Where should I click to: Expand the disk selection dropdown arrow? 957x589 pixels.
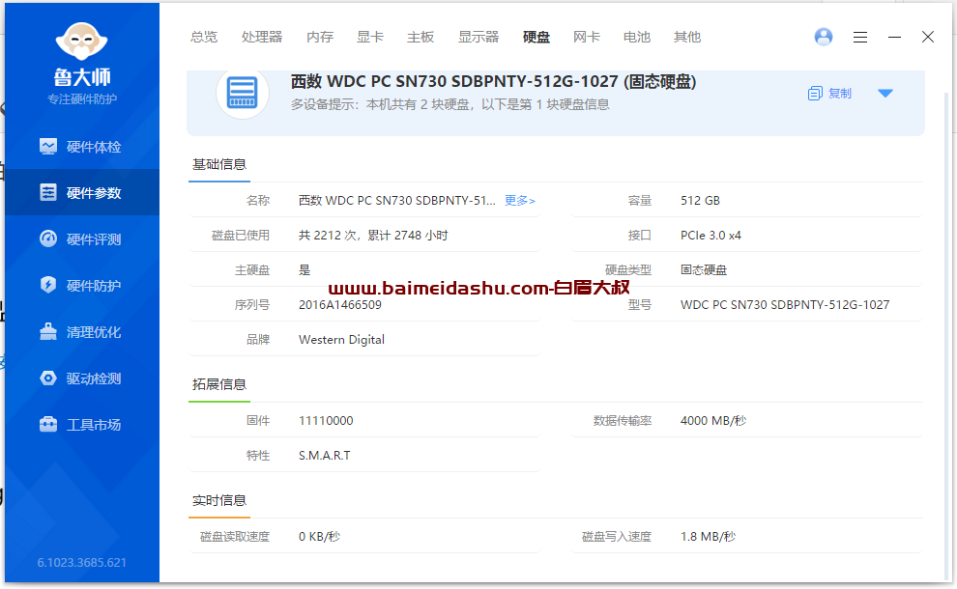tap(885, 94)
